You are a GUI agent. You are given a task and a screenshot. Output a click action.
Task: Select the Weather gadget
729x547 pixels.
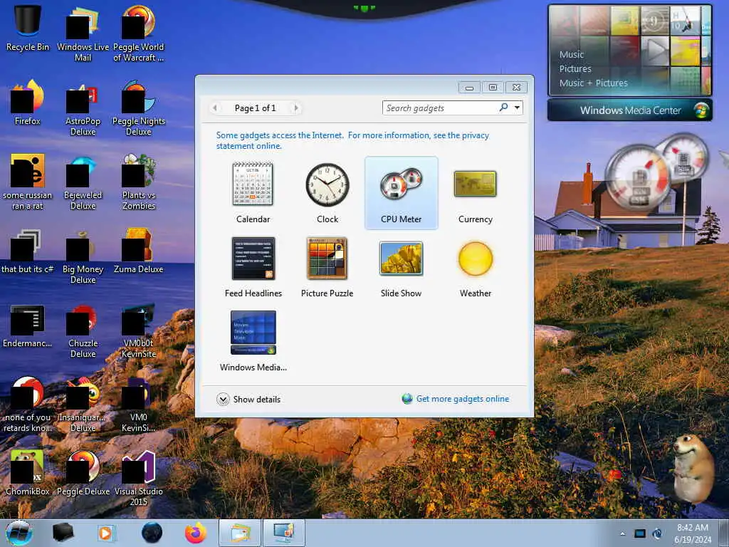coord(475,267)
